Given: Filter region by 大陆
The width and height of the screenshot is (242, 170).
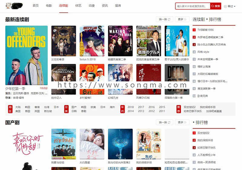Looking at the screenshot, I should tap(18, 107).
